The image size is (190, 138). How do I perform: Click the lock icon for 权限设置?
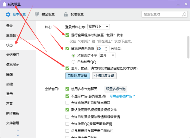coord(66,14)
